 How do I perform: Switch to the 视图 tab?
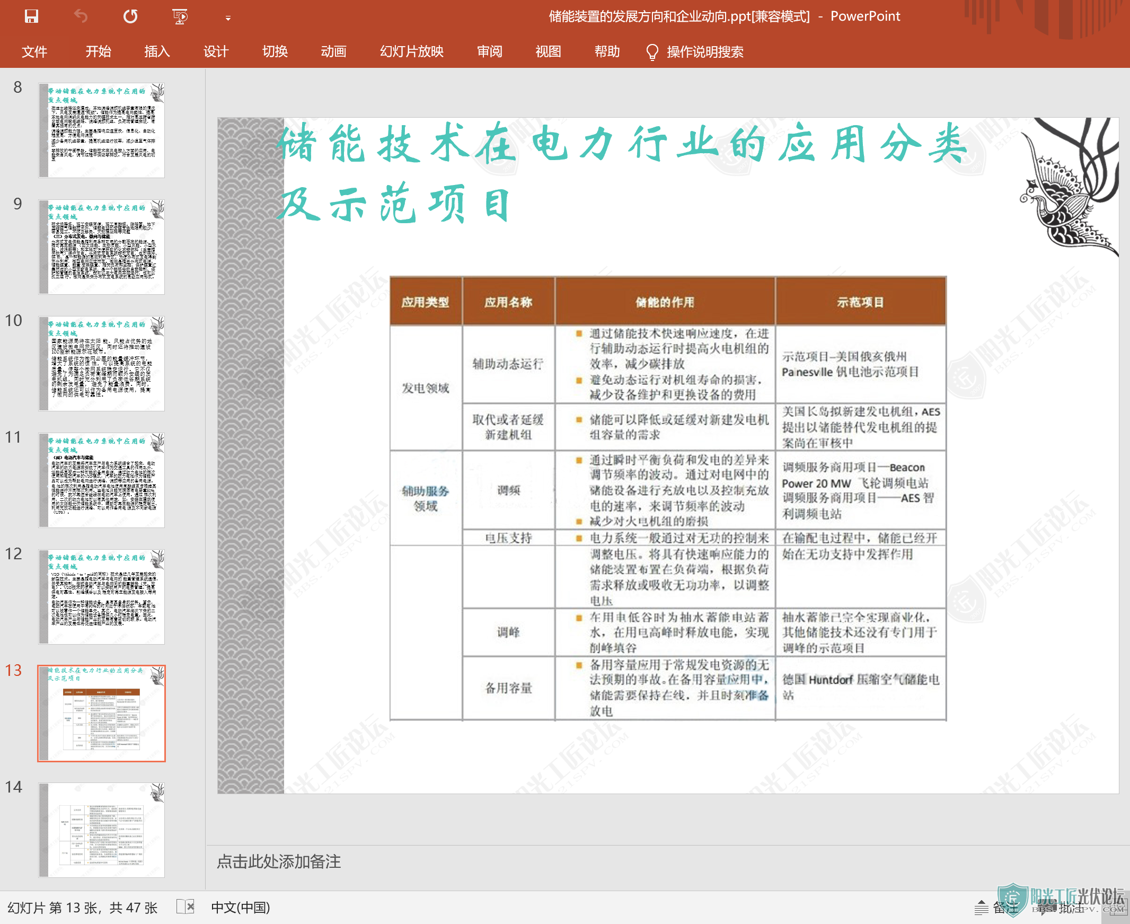click(x=549, y=51)
